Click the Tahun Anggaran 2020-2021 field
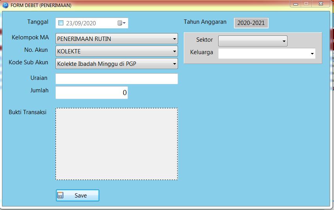This screenshot has height=210, width=334. tap(251, 23)
